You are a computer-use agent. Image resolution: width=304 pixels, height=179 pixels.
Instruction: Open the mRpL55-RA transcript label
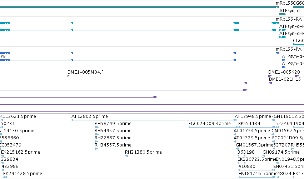[289, 19]
